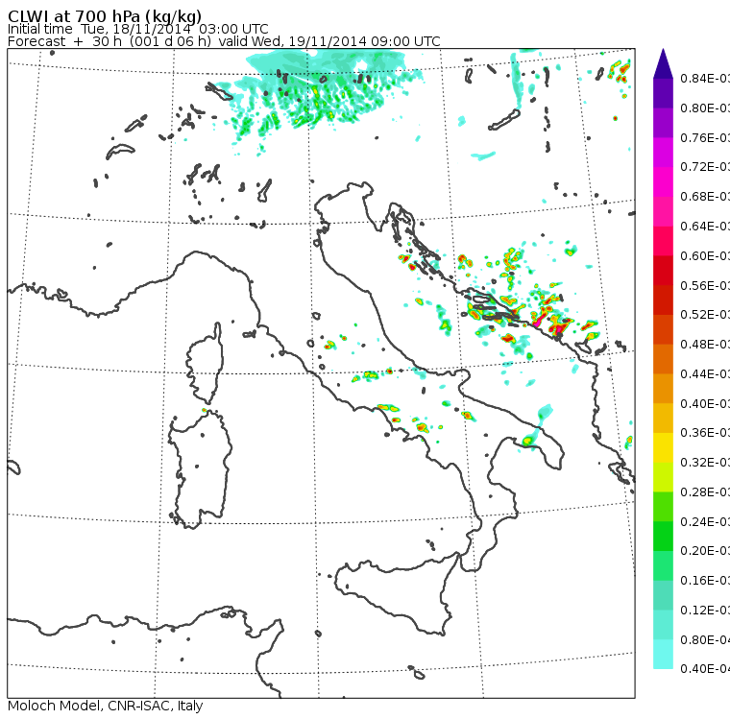
Task: Pick the red band between 0.56E-03 and 0.60E-03
Action: pos(663,271)
